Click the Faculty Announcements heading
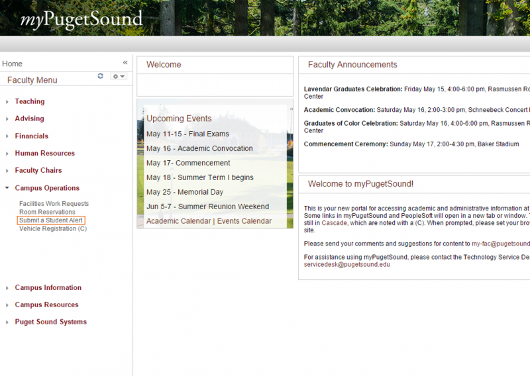Screen dimensions: 530x376 [352, 64]
